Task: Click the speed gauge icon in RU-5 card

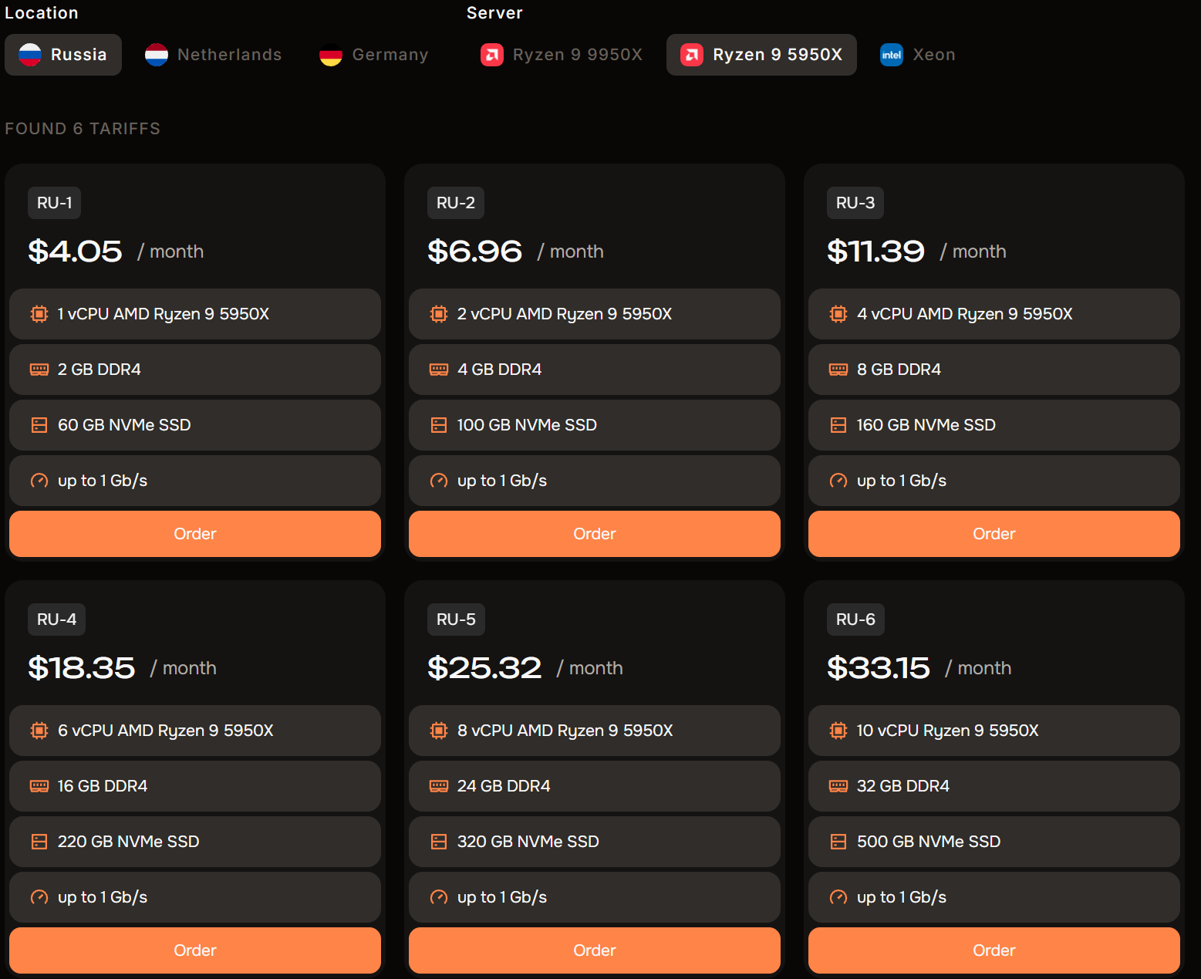Action: click(439, 897)
